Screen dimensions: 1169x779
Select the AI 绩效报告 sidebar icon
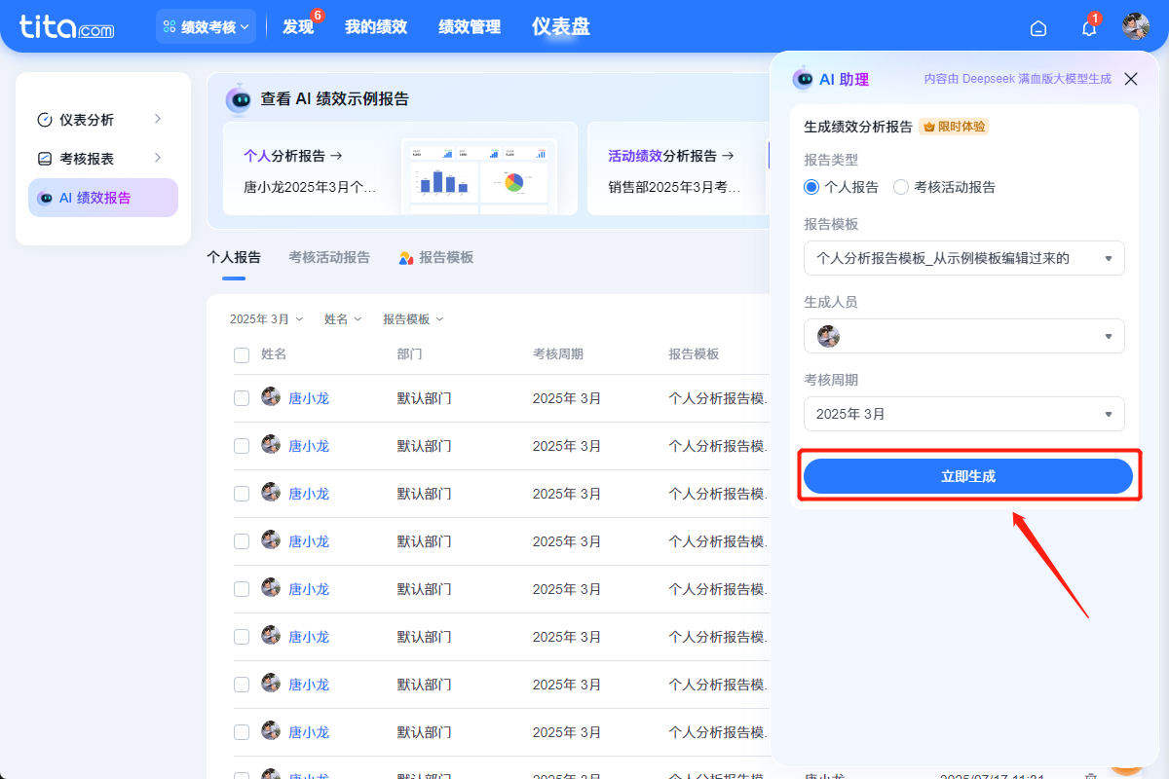tap(47, 197)
